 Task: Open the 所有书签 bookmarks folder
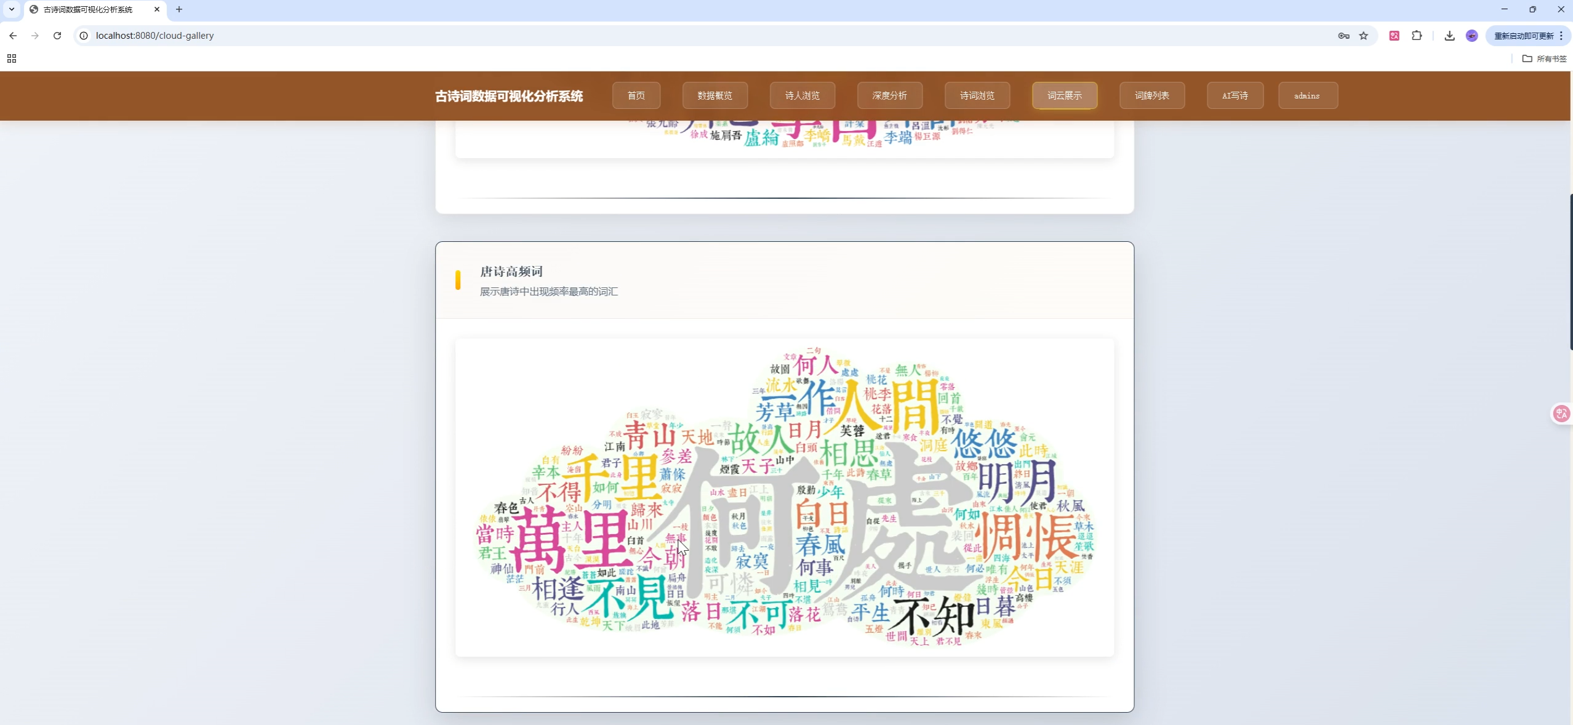pos(1544,58)
